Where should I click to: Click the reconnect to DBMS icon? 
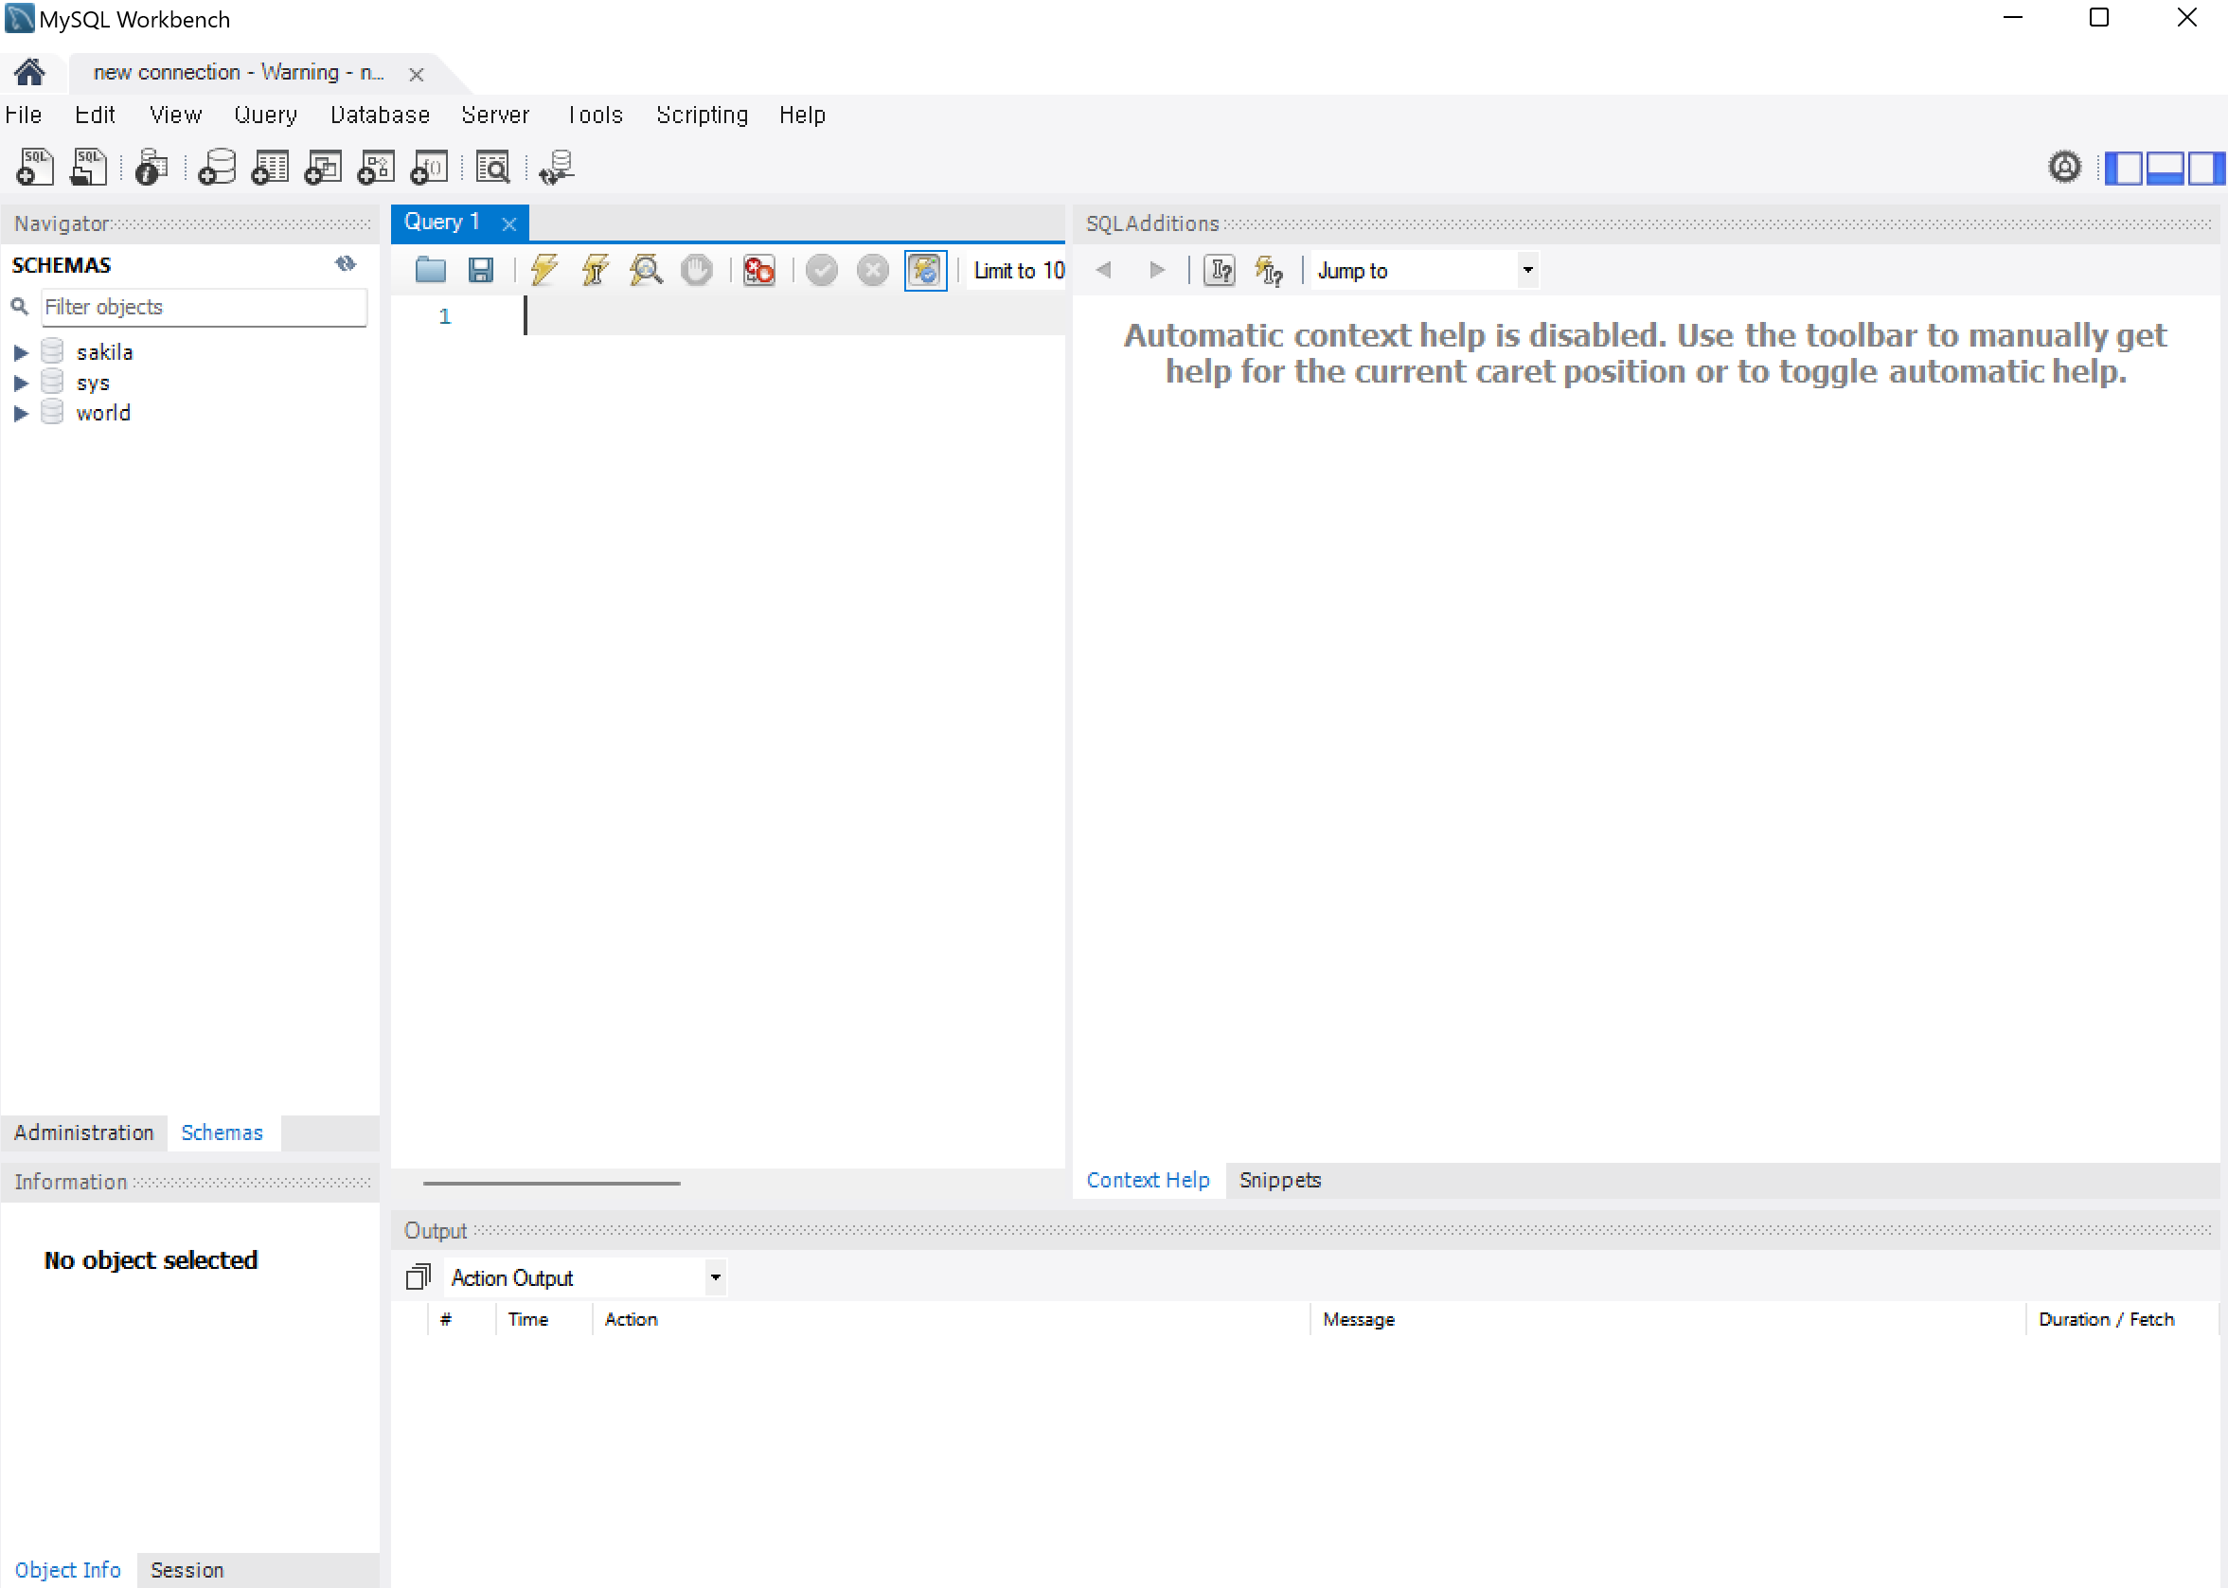pos(556,168)
